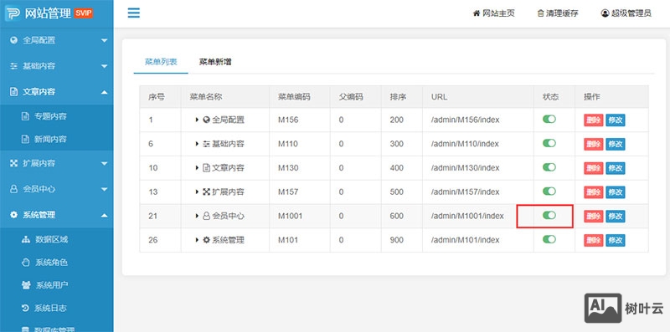This screenshot has width=670, height=332.
Task: Click the page icon beside 新闻内容
Action: tap(25, 139)
